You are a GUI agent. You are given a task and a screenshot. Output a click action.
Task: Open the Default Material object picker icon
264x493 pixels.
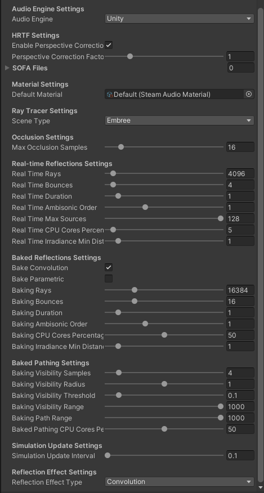click(x=249, y=95)
